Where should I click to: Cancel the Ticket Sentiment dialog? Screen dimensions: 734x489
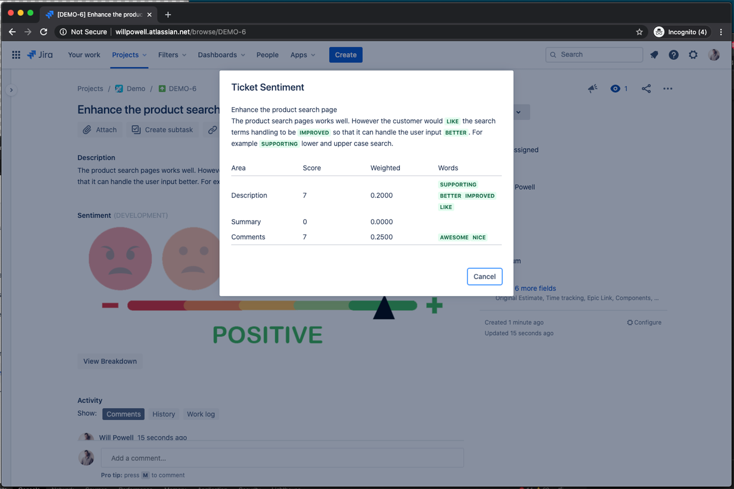484,276
